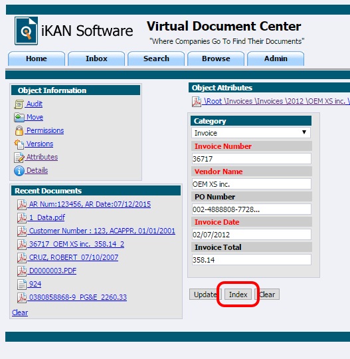View the Versions link
Image resolution: width=350 pixels, height=359 pixels.
tap(40, 144)
